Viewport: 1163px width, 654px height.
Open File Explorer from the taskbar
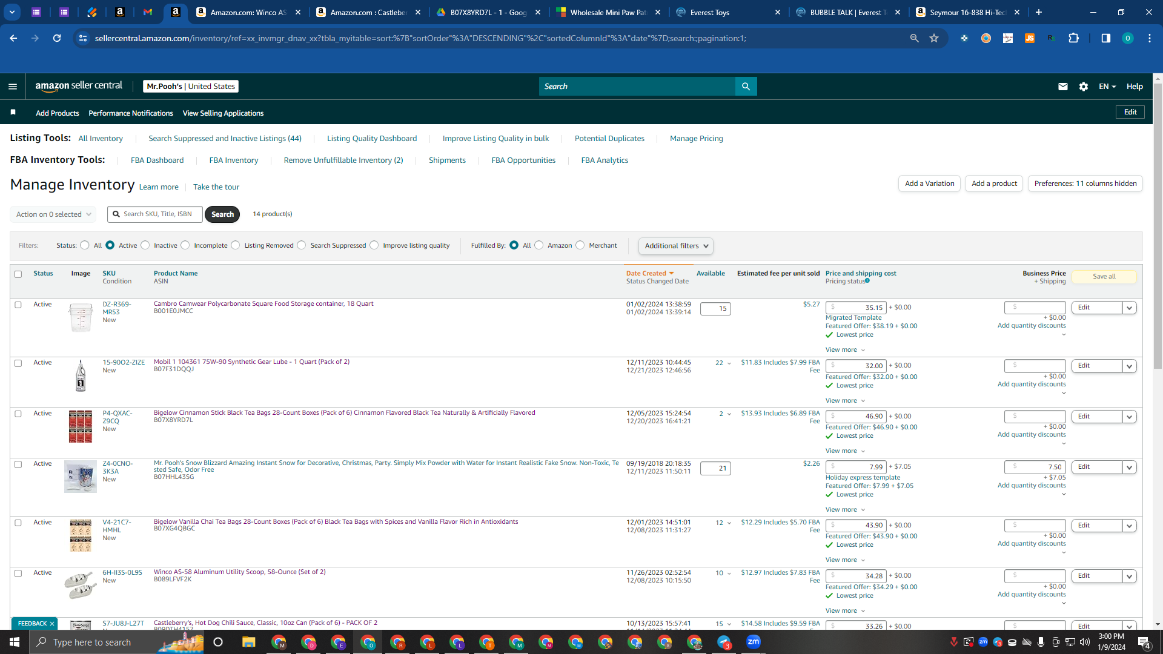(248, 642)
